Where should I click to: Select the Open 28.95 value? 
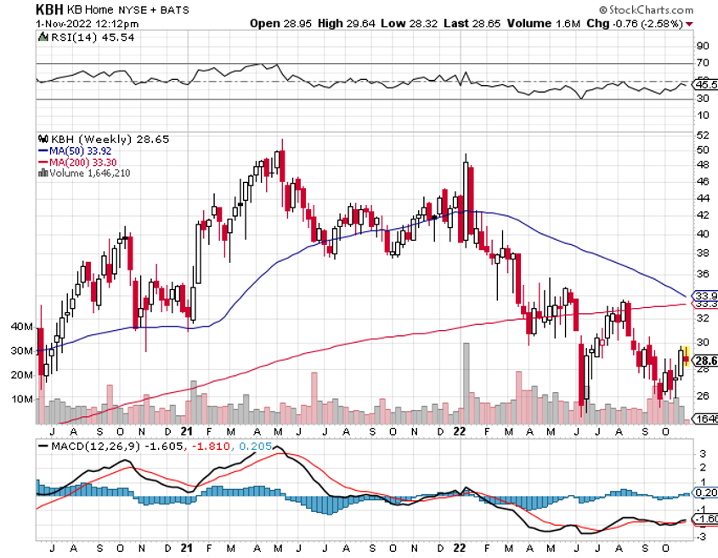[x=280, y=23]
